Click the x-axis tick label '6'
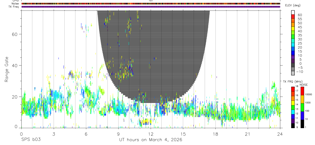 pos(86,134)
